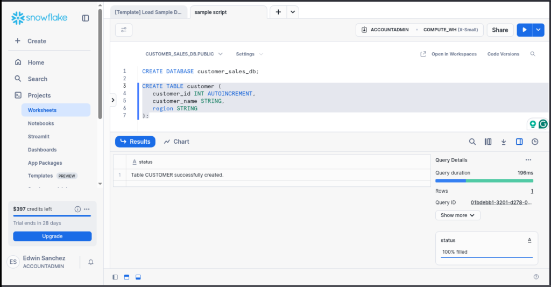Click the Rows count link

[532, 191]
